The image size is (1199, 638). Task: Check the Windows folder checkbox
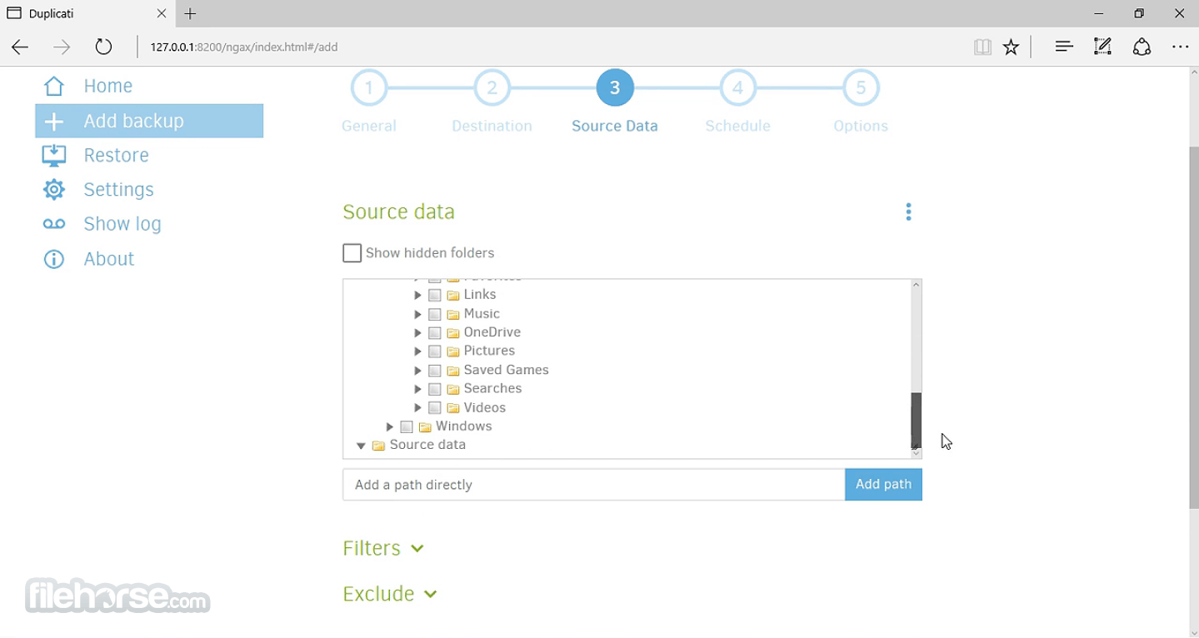tap(407, 427)
